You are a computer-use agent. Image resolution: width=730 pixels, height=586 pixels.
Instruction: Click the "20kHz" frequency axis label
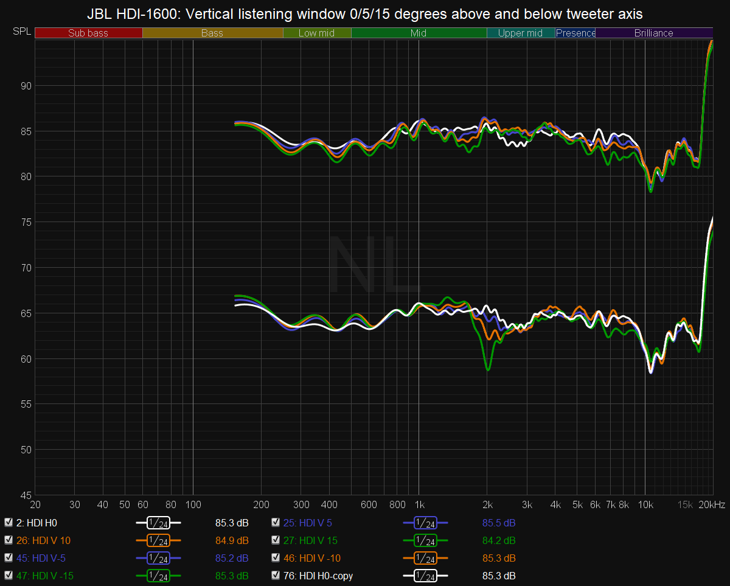coord(712,505)
